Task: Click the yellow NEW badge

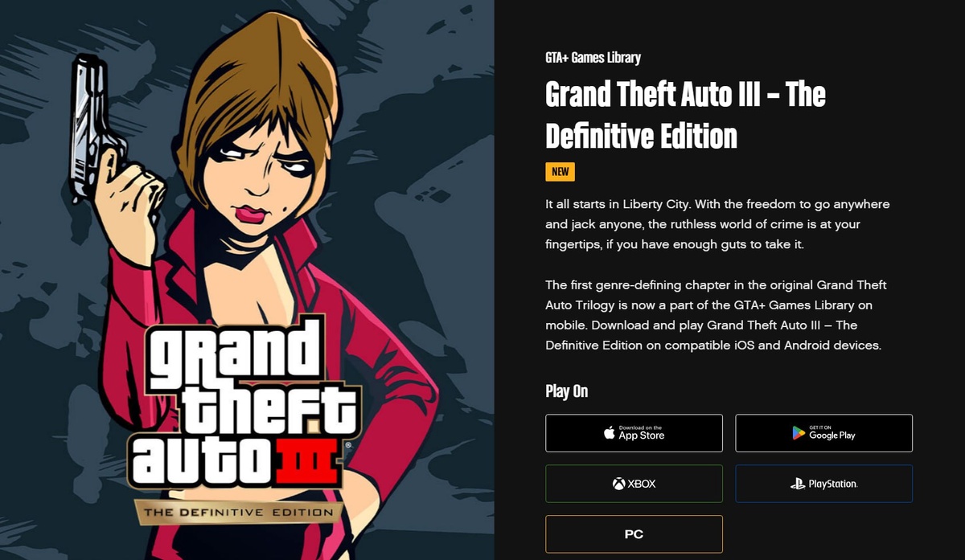Action: tap(560, 171)
